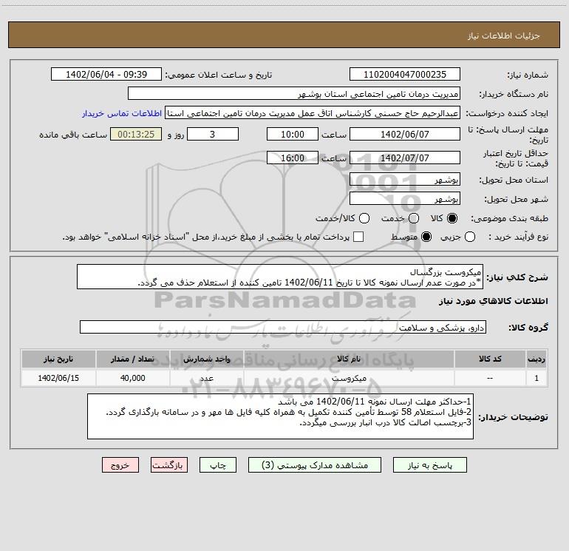Image resolution: width=569 pixels, height=551 pixels.
Task: Click the general description text box
Action: click(280, 277)
